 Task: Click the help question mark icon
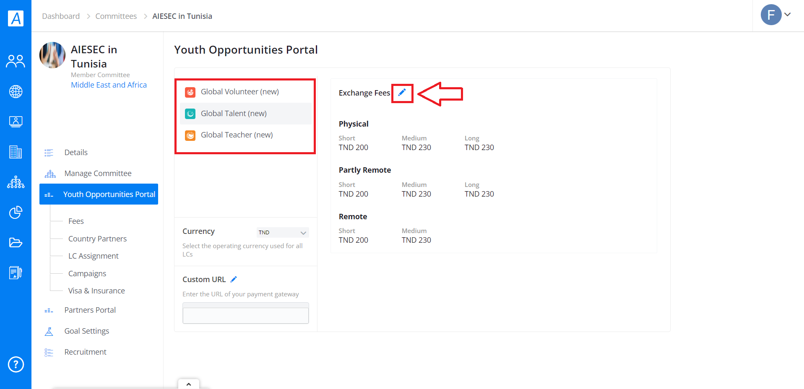[x=16, y=364]
